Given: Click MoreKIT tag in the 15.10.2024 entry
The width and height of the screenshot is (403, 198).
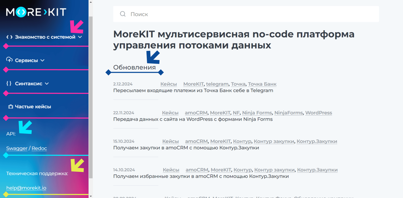Looking at the screenshot, I should (x=221, y=141).
